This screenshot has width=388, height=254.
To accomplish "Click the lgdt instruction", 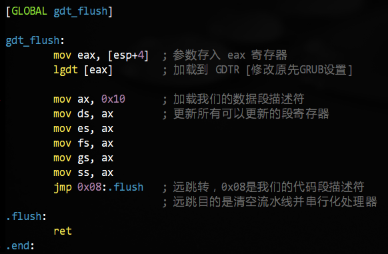I will [x=65, y=70].
